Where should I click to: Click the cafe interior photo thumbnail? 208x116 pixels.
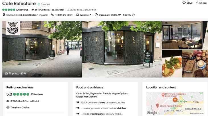click(x=182, y=35)
